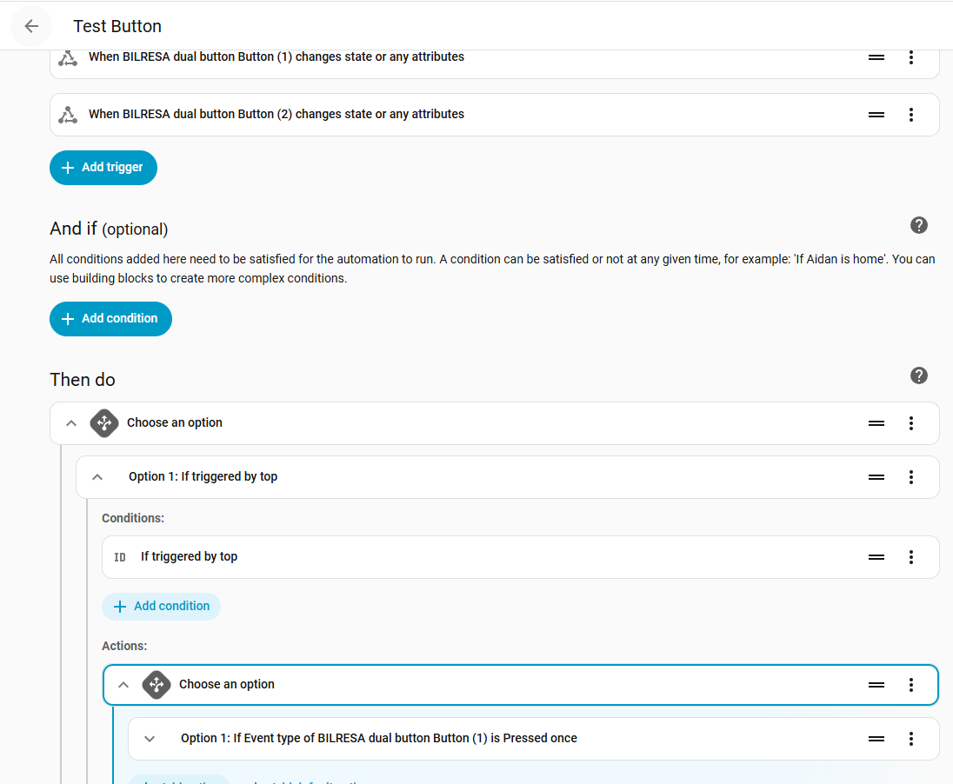Open menu for If triggered by top condition
This screenshot has width=953, height=784.
[x=910, y=557]
